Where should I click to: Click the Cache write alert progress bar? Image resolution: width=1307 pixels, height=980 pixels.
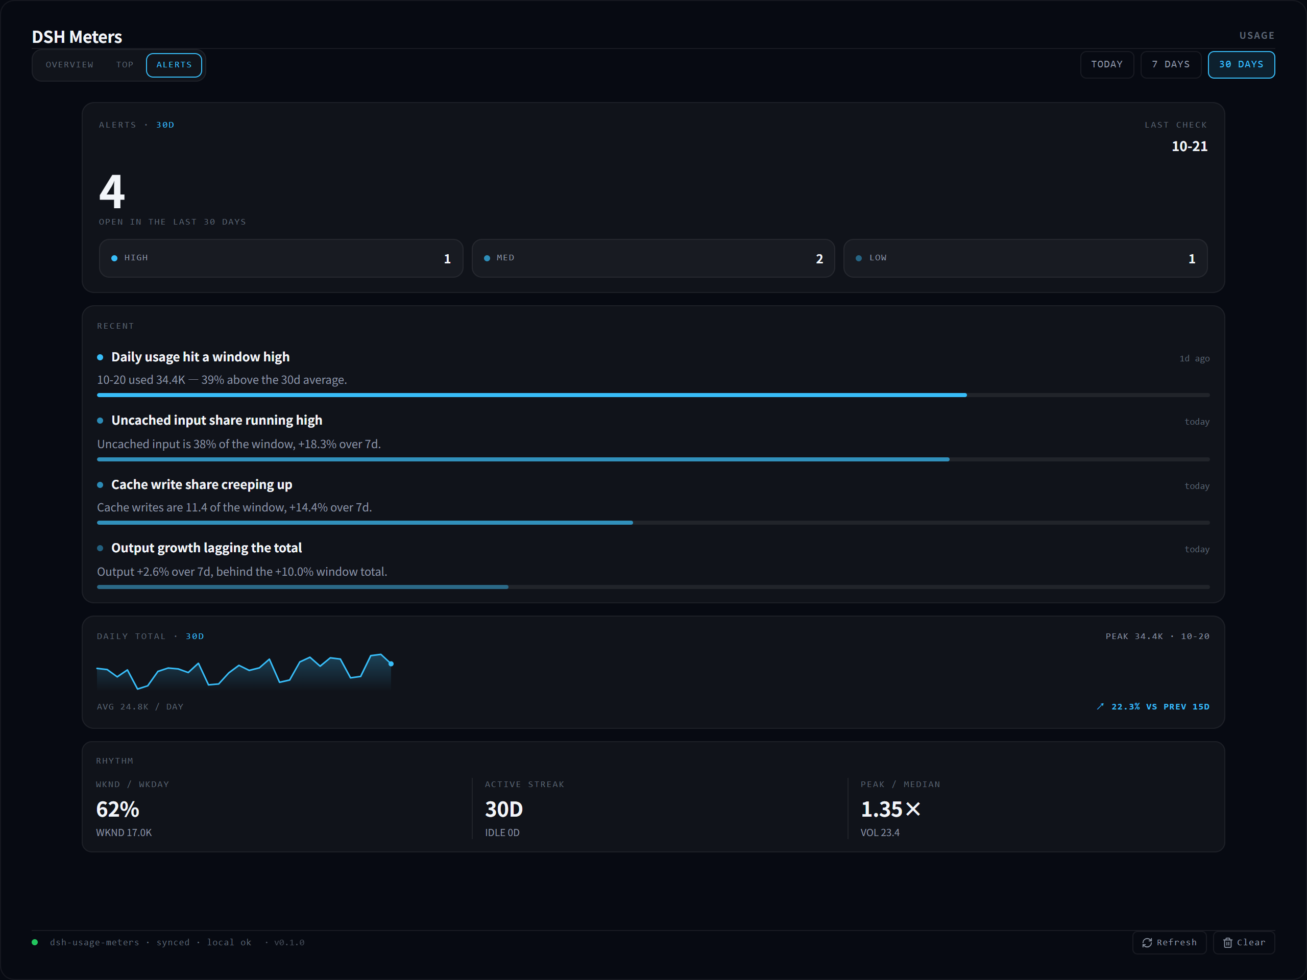click(653, 523)
